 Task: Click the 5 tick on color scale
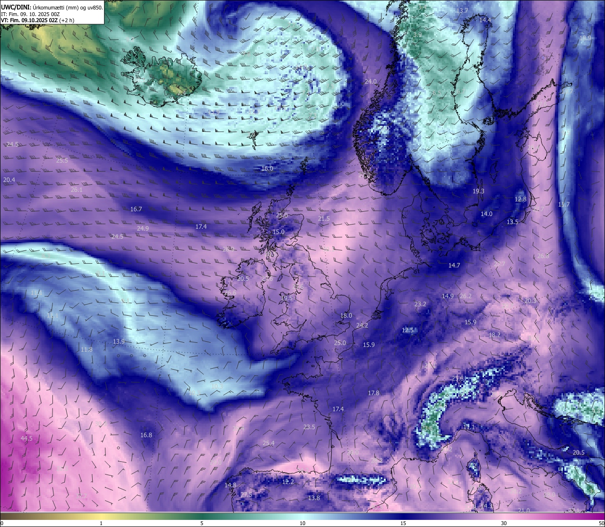202,523
